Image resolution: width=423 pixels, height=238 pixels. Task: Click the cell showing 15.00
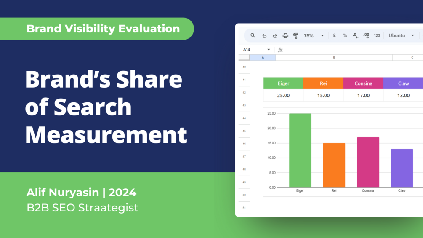point(323,95)
